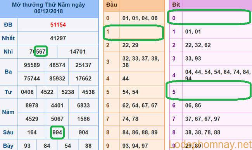This screenshot has width=252, height=150.
Task: Select third prize number 95589
Action: tap(32, 65)
